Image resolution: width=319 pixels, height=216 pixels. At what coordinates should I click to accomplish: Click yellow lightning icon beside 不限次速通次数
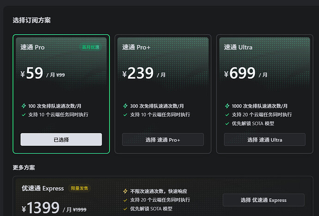[x=125, y=191]
